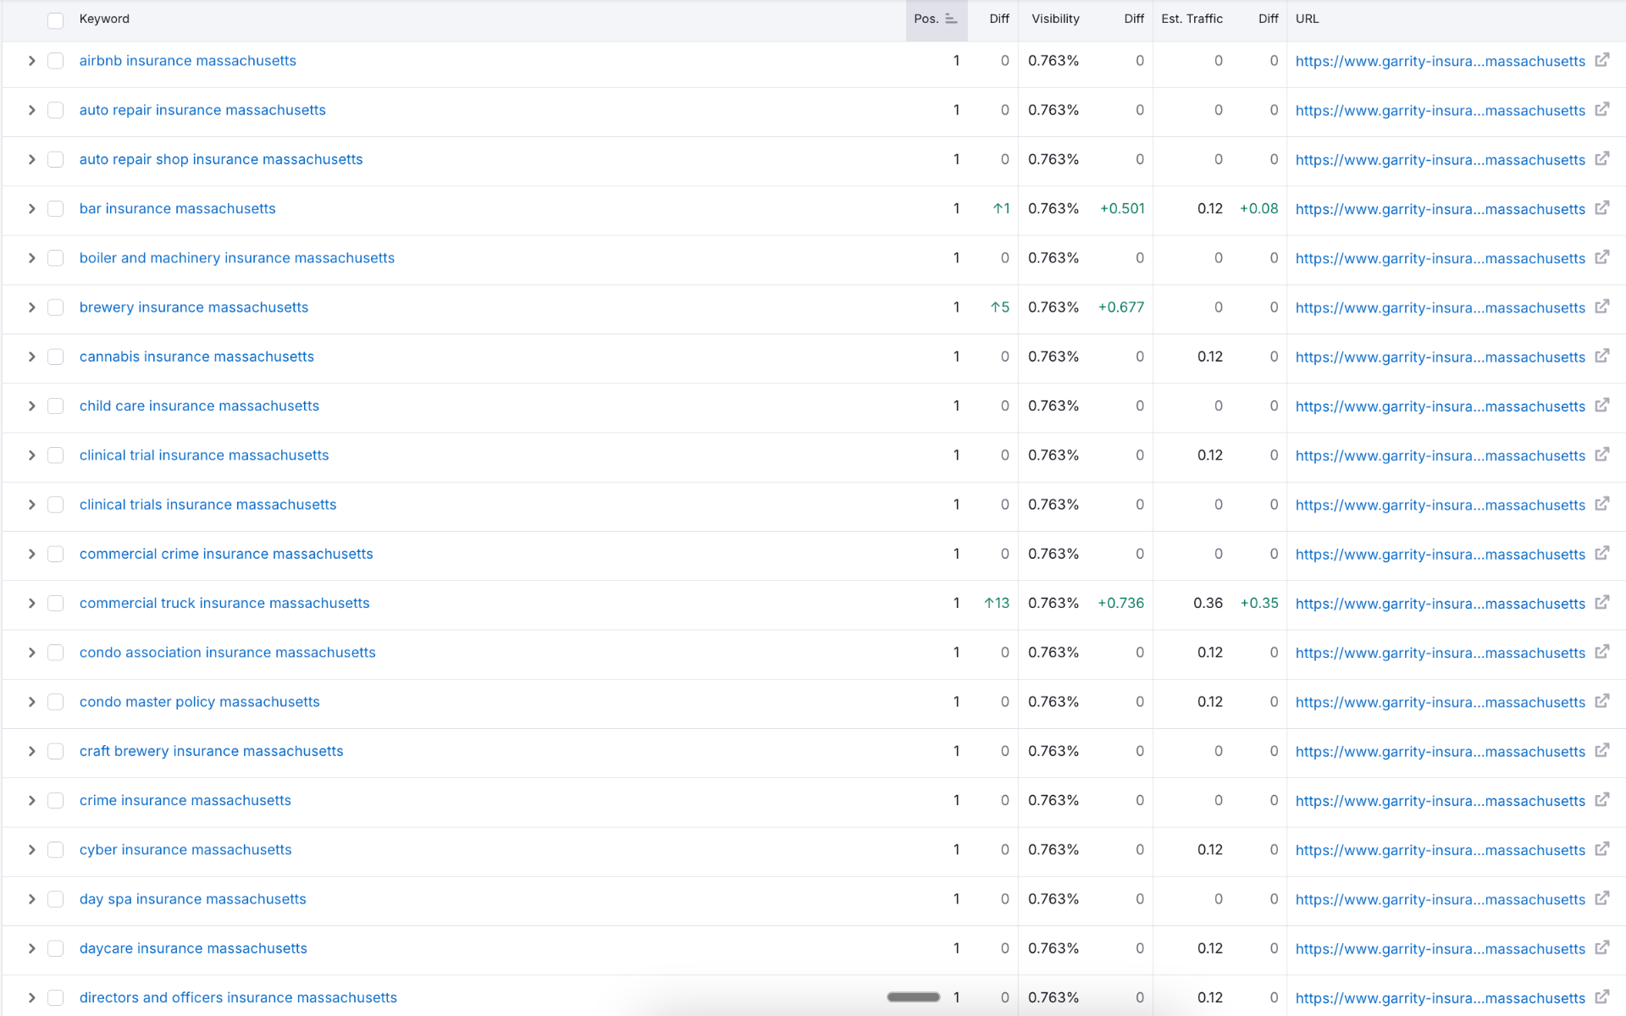
Task: Expand the bar insurance massachusetts row
Action: tap(31, 208)
